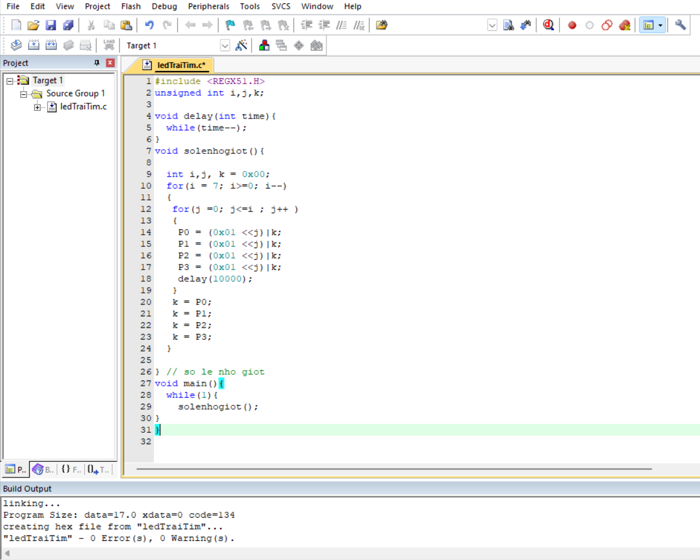Click Manage Project Items colored blocks icon
This screenshot has width=700, height=560.
[x=264, y=45]
